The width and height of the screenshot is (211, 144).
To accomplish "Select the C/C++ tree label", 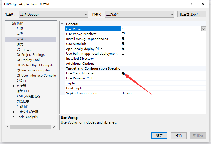I will [x=22, y=81].
